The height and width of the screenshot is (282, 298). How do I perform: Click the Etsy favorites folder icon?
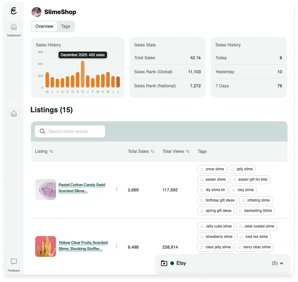(164, 263)
